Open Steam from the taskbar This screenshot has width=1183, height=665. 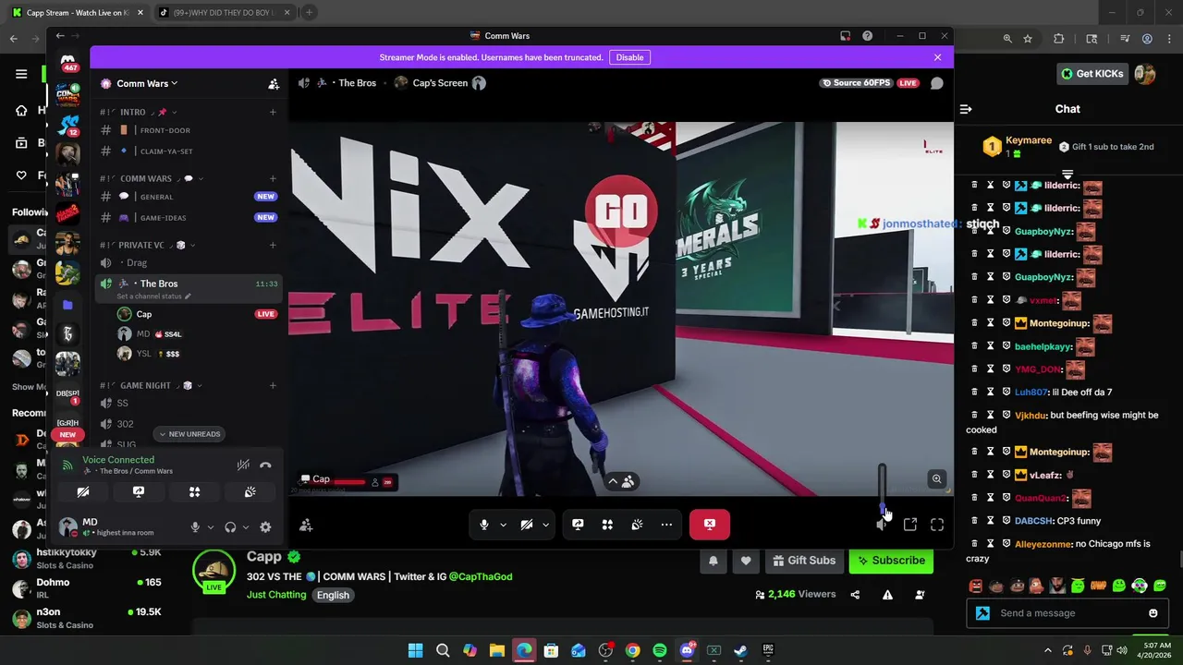click(x=740, y=651)
